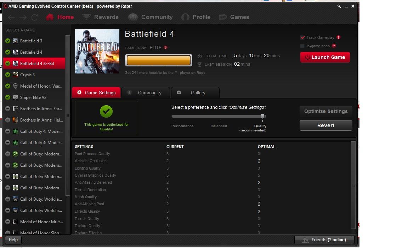The width and height of the screenshot is (408, 248).
Task: Click the settings table scrollbar
Action: [353, 185]
